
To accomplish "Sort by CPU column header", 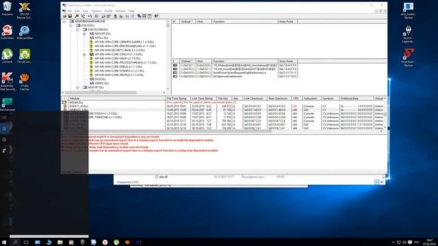I will (296, 98).
